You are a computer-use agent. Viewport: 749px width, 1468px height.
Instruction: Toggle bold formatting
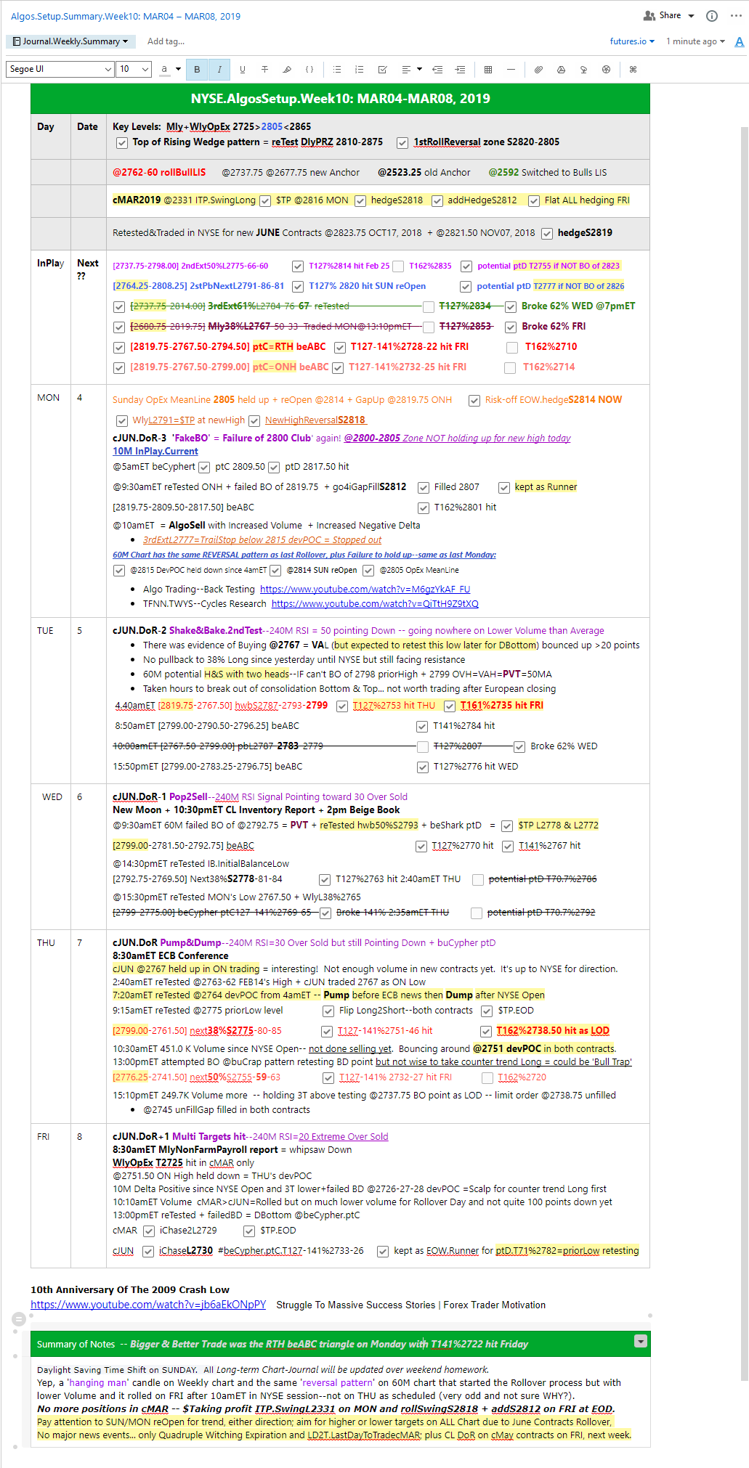[x=197, y=70]
